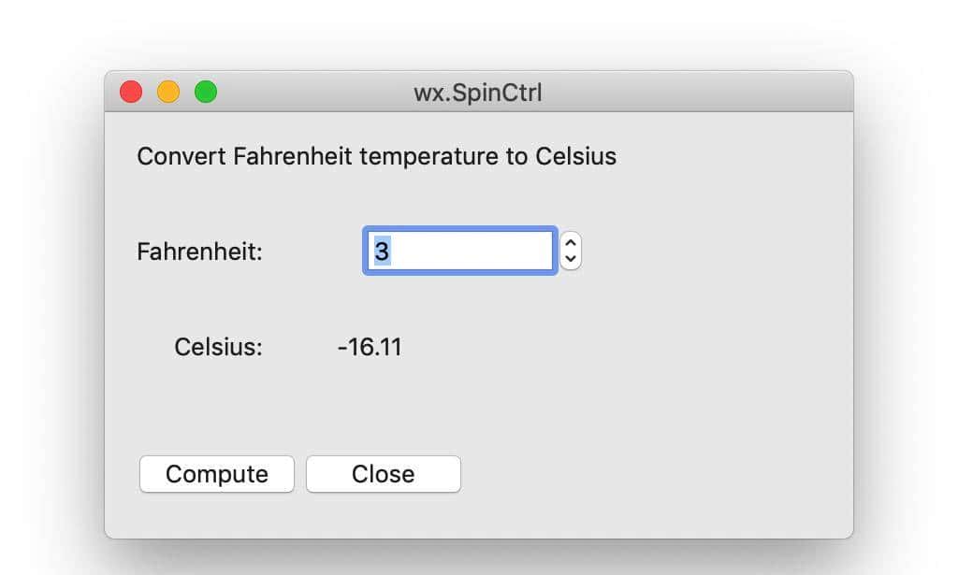This screenshot has height=575, width=958.
Task: Decrement Fahrenheit with the down arrow
Action: click(571, 258)
